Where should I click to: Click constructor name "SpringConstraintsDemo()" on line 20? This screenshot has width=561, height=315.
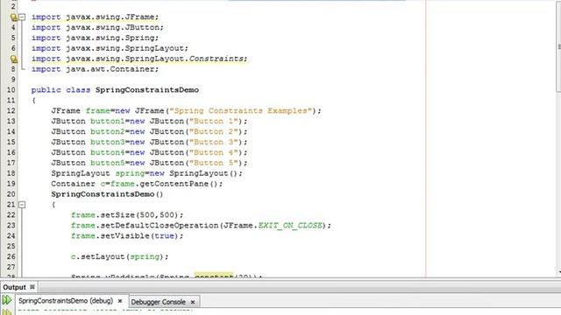point(107,194)
